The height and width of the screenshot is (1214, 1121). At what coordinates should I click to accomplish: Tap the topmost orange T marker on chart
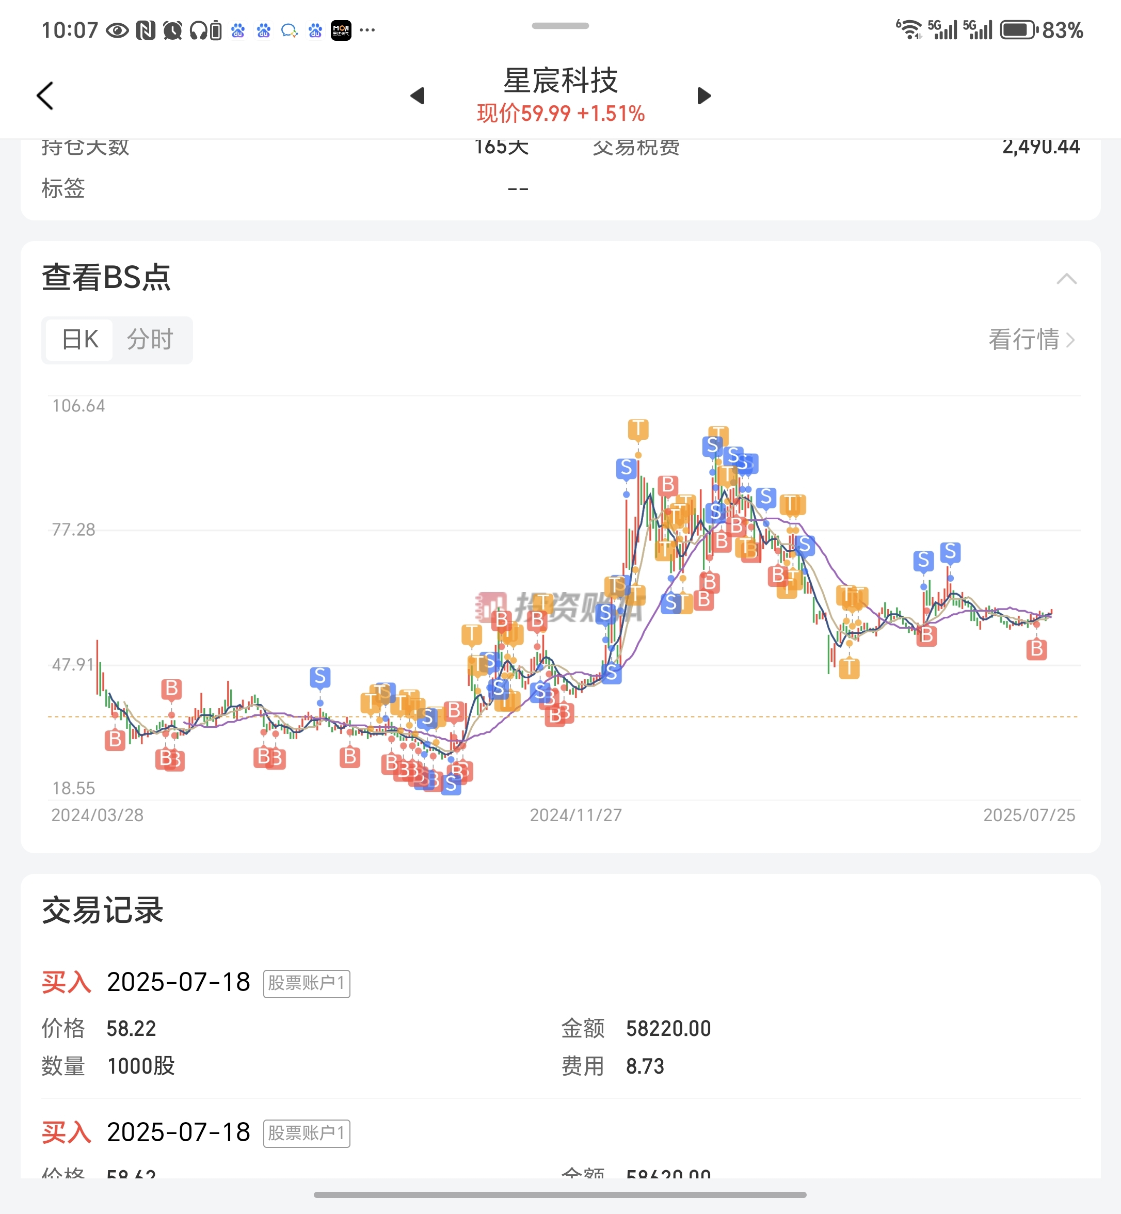pos(637,429)
